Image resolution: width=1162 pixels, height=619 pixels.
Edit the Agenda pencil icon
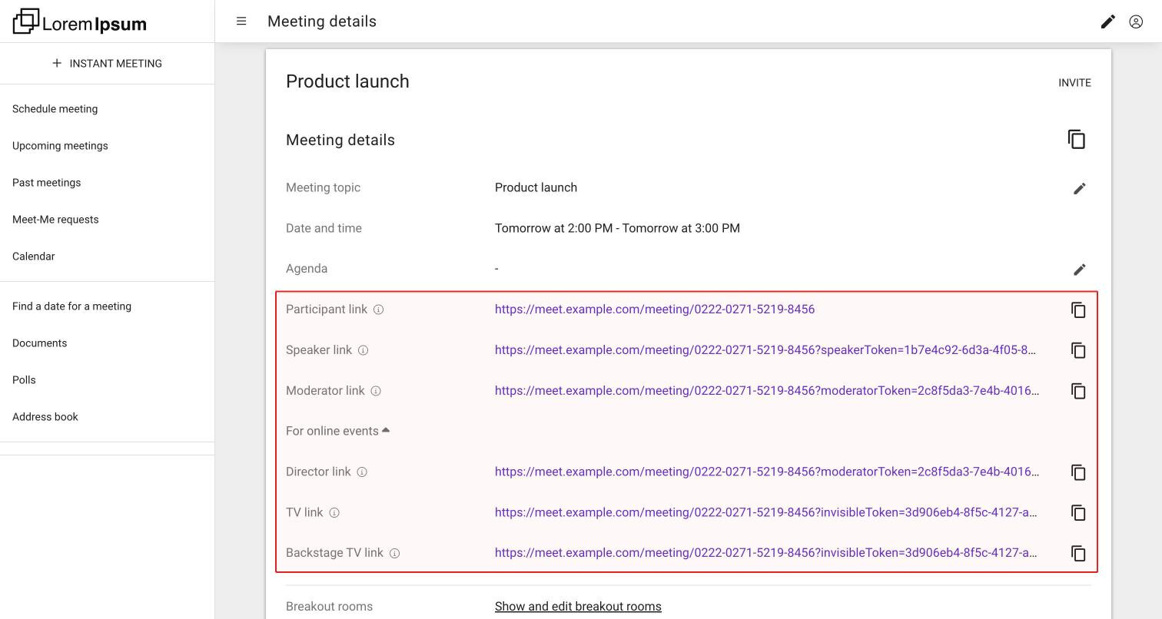[x=1080, y=270]
